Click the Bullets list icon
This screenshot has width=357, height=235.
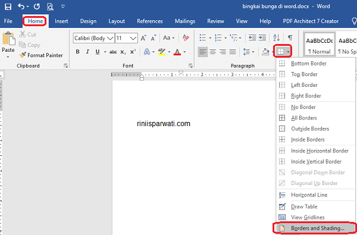point(202,37)
